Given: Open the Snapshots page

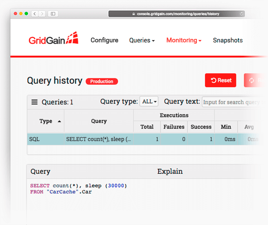Looking at the screenshot, I should tap(228, 40).
